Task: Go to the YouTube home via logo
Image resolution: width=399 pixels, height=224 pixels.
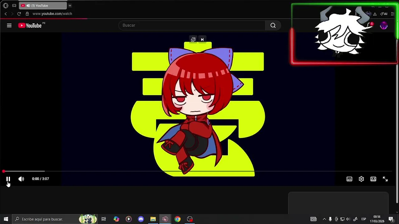Action: 30,26
